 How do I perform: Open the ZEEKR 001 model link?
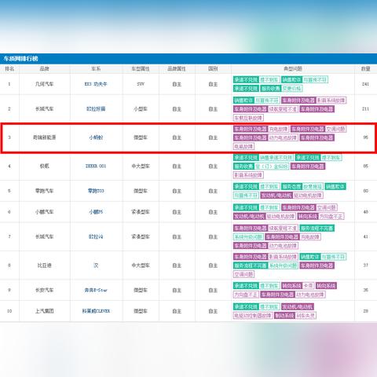click(96, 166)
